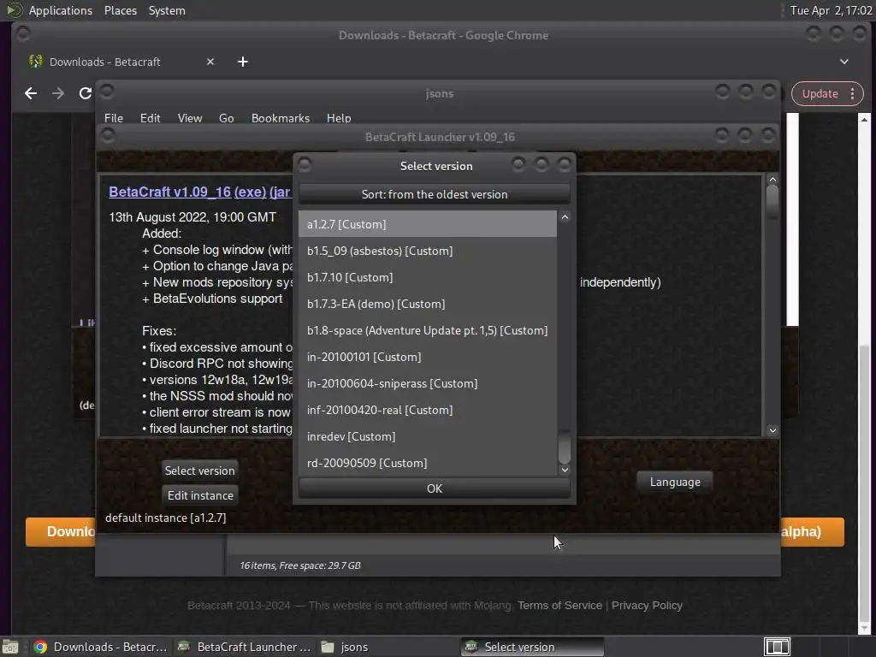Switch to Chrome Downloads taskbar item
Screen dimensions: 876x657
101,647
